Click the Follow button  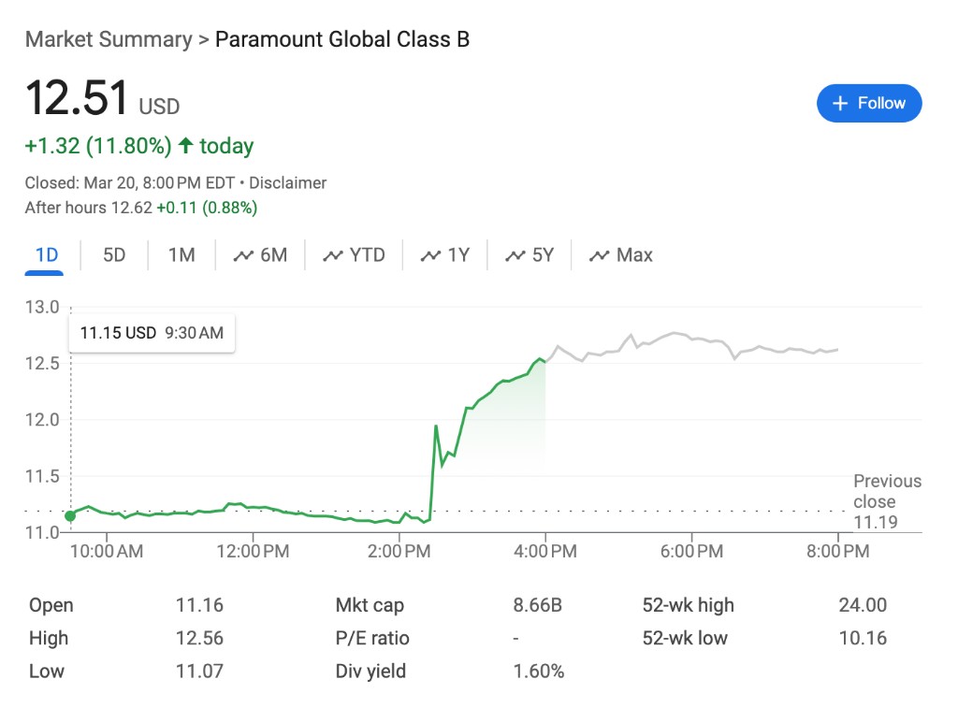coord(869,103)
